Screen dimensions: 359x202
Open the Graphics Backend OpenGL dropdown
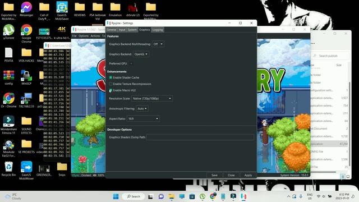pos(141,54)
